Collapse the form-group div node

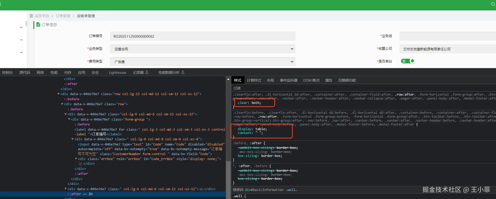tap(69, 119)
